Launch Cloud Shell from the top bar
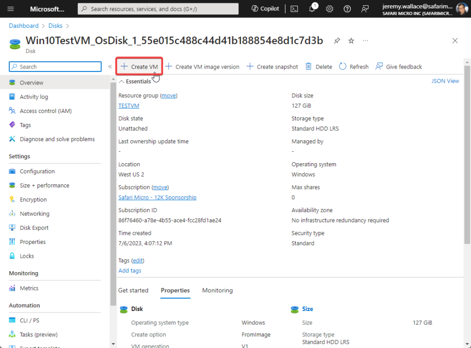 coord(294,8)
